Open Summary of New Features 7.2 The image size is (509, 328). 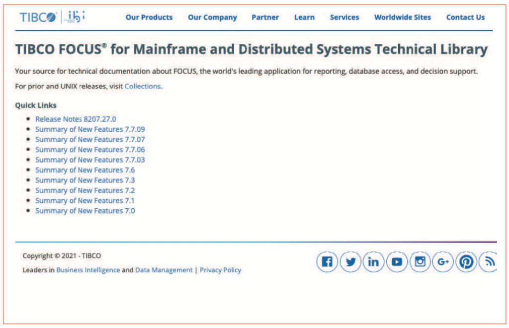85,190
